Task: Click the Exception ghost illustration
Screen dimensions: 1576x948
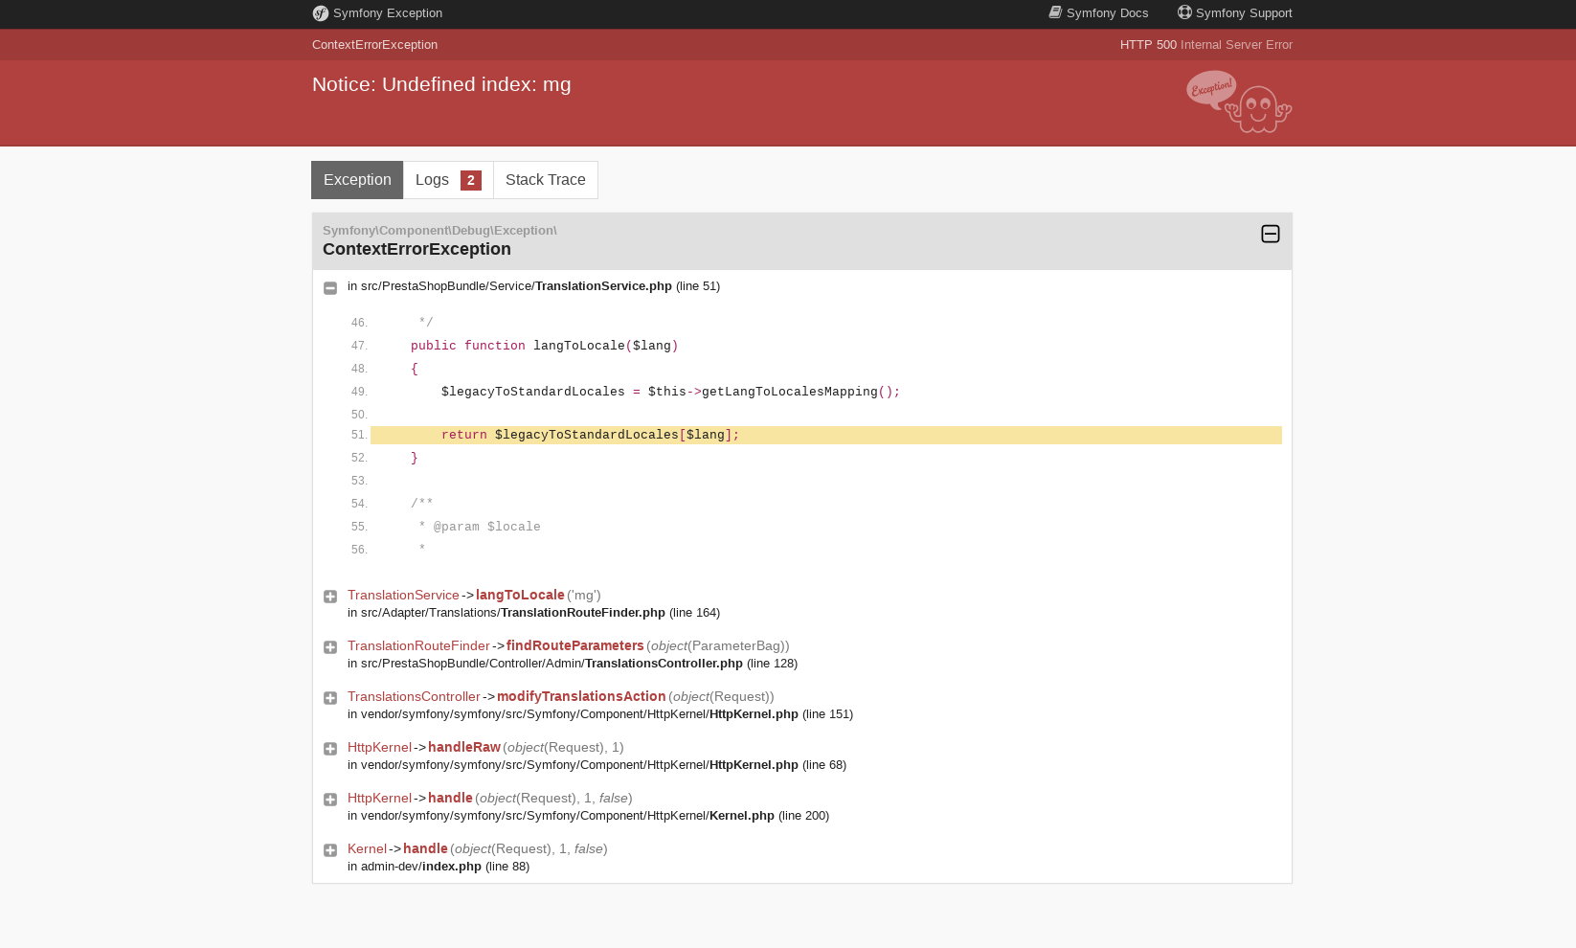Action: pyautogui.click(x=1239, y=102)
